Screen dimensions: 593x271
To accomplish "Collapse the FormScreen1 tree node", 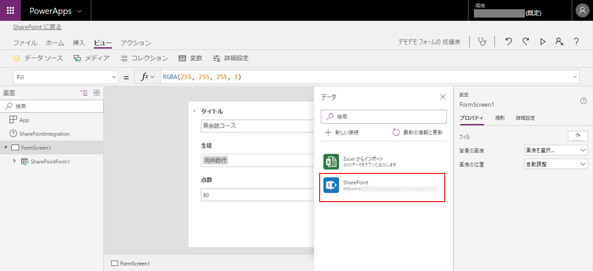I will 6,148.
